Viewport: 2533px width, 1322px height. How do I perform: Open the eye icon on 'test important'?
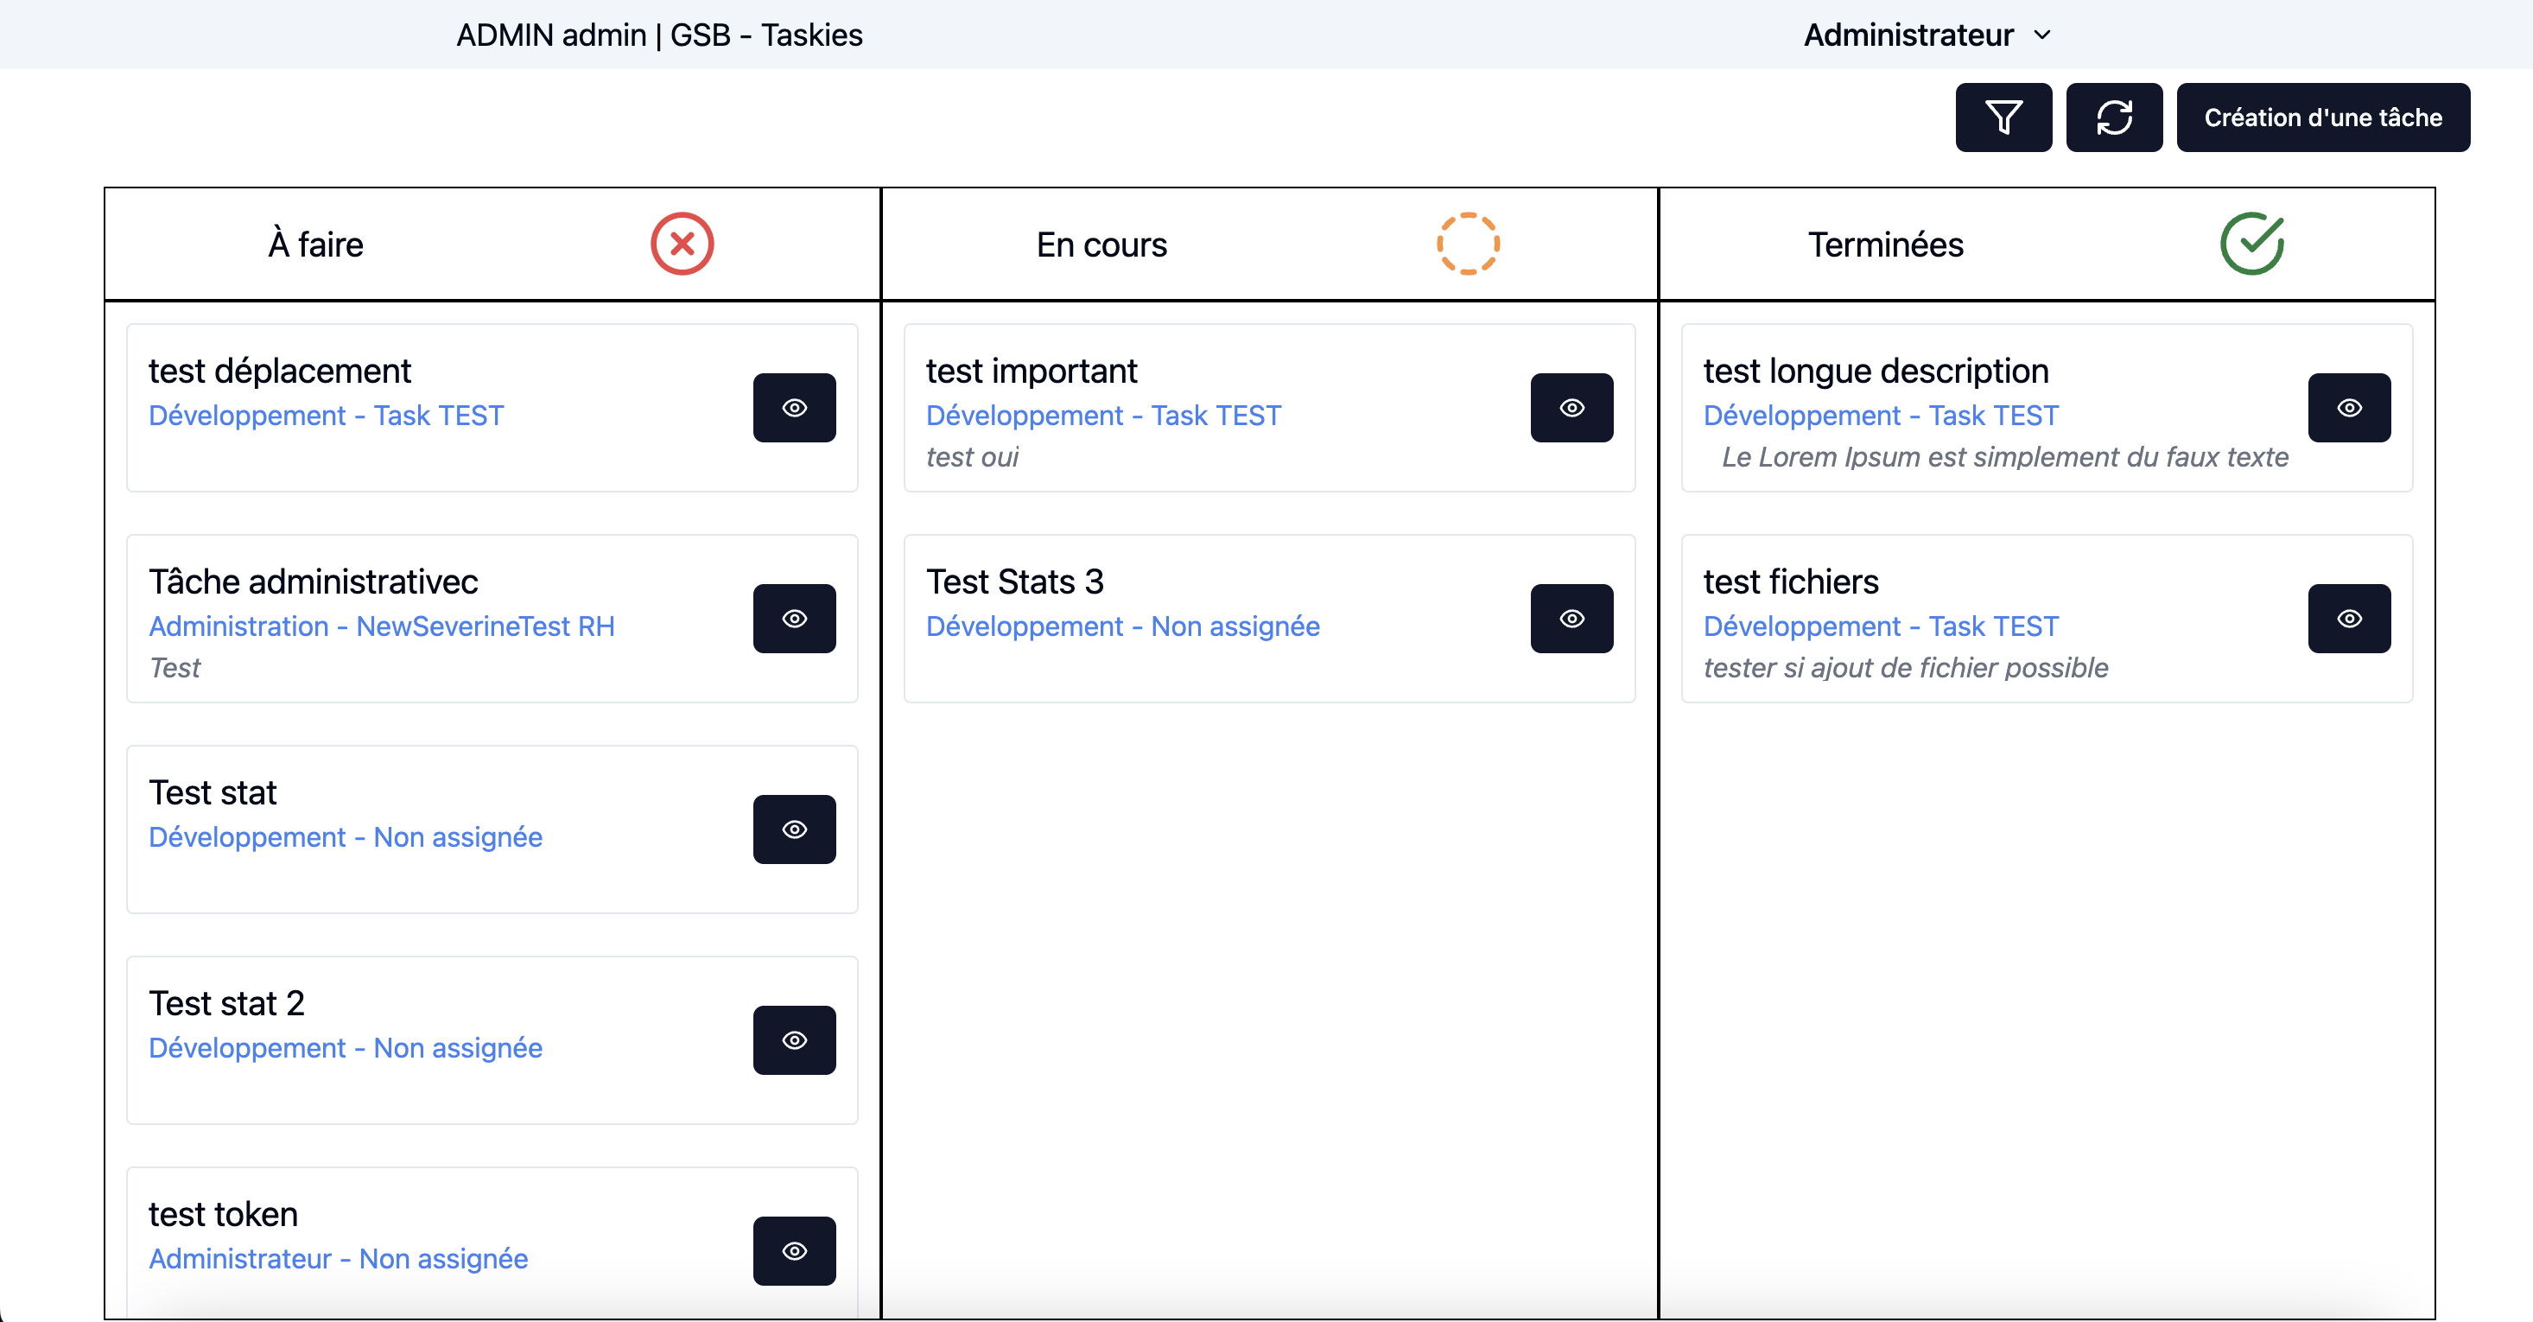[x=1571, y=407]
